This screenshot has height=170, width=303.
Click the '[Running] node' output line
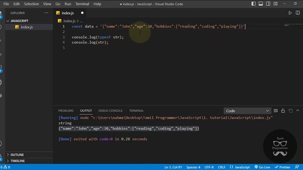coord(165,118)
